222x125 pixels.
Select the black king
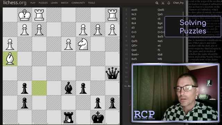coord(98,117)
